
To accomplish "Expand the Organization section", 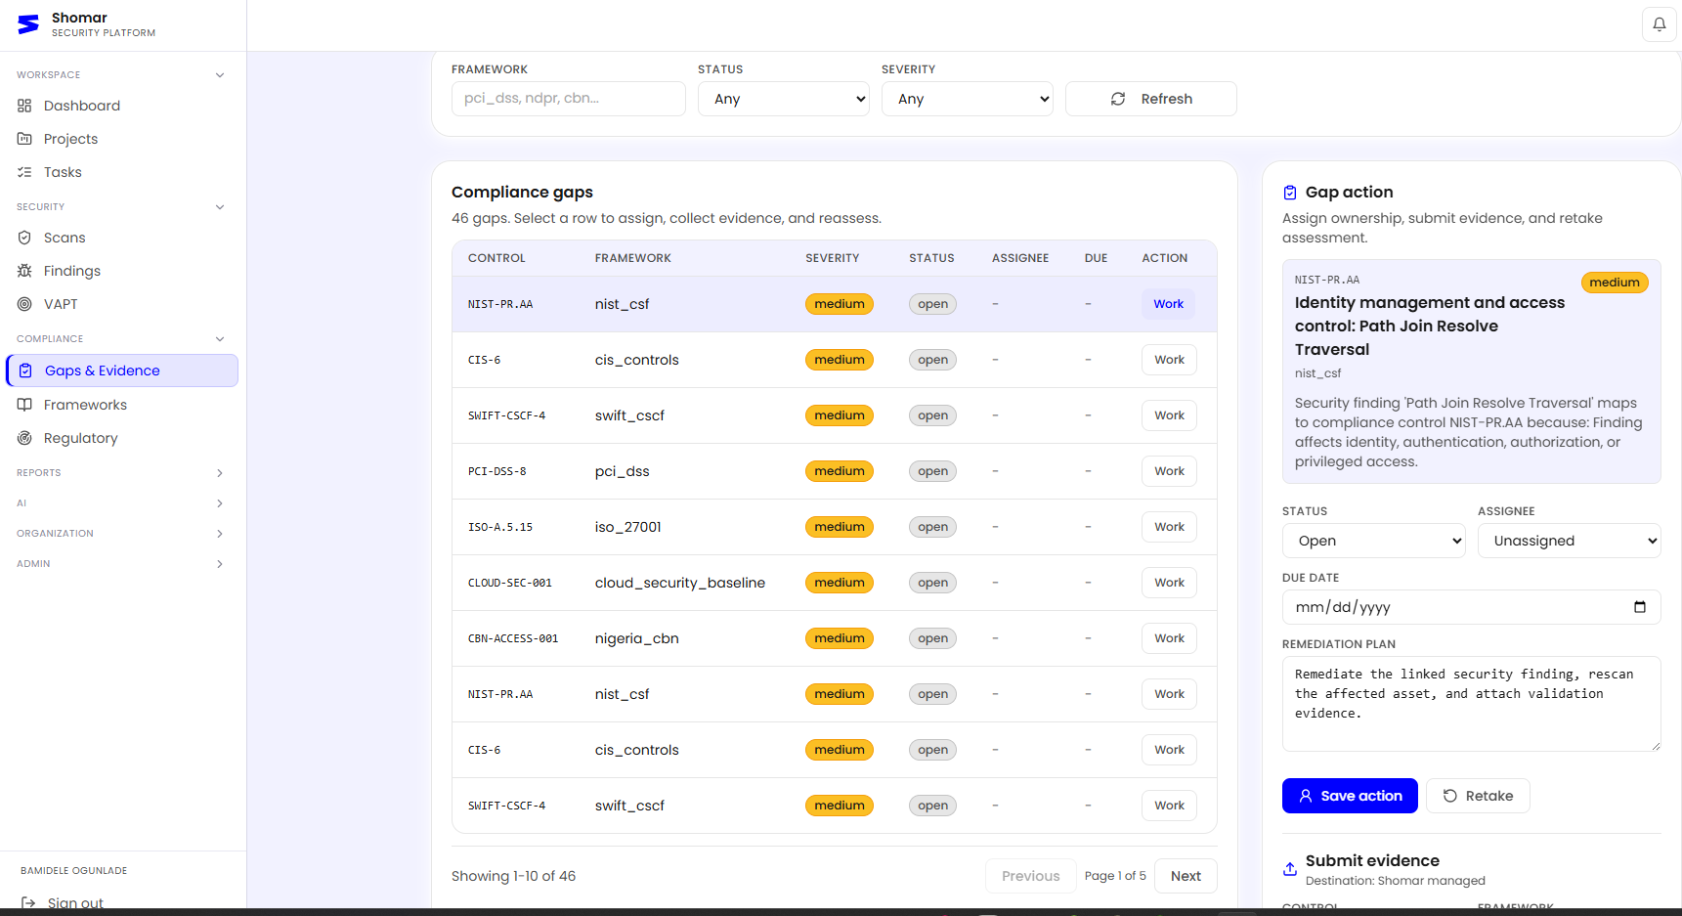I will [x=120, y=534].
